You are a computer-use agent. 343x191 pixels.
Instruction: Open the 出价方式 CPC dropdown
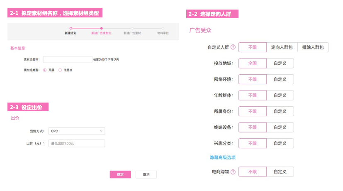77,131
